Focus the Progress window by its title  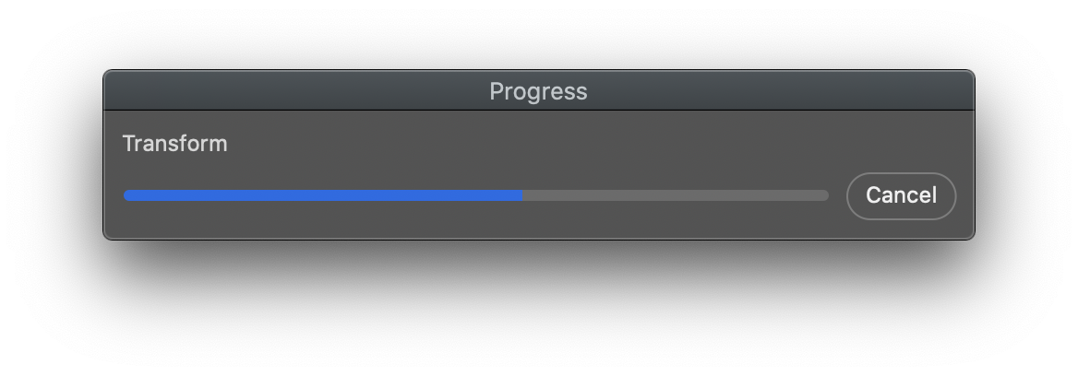pos(538,91)
